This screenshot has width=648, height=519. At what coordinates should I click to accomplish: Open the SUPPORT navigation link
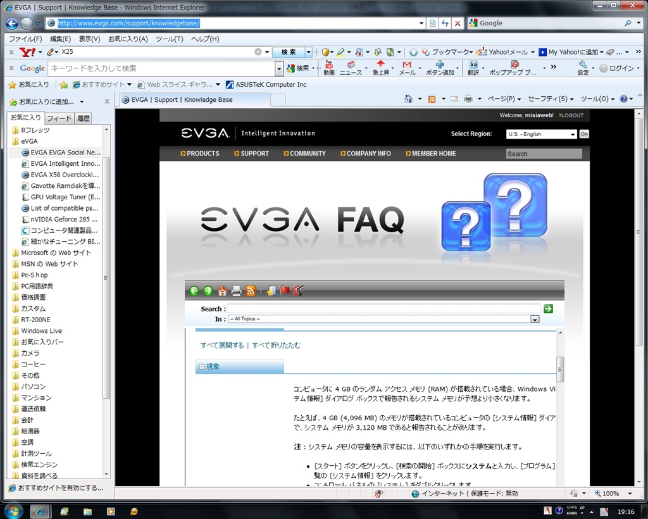click(251, 153)
